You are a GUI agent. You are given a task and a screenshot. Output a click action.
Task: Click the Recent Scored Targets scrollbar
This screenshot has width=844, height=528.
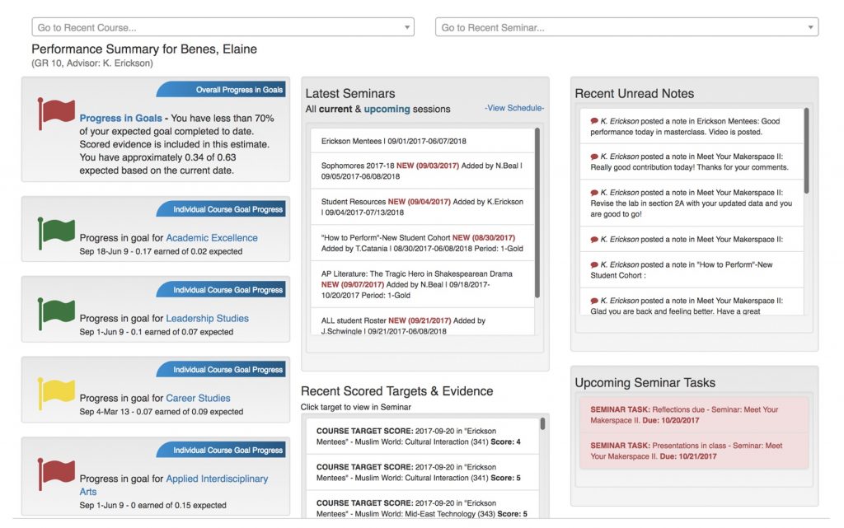(542, 423)
